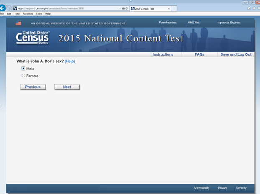Open the FAQs link
The image size is (260, 194).
pyautogui.click(x=199, y=54)
